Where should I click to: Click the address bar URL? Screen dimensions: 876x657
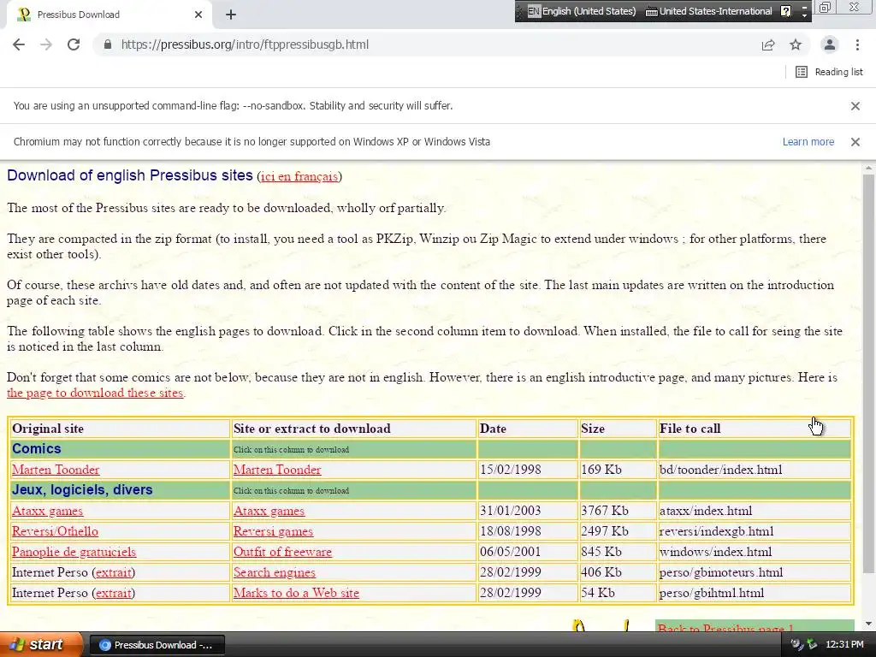pyautogui.click(x=245, y=44)
